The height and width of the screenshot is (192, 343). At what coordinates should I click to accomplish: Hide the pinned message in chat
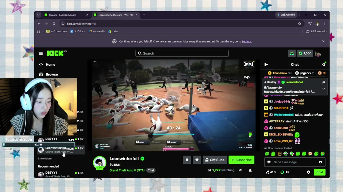click(323, 82)
